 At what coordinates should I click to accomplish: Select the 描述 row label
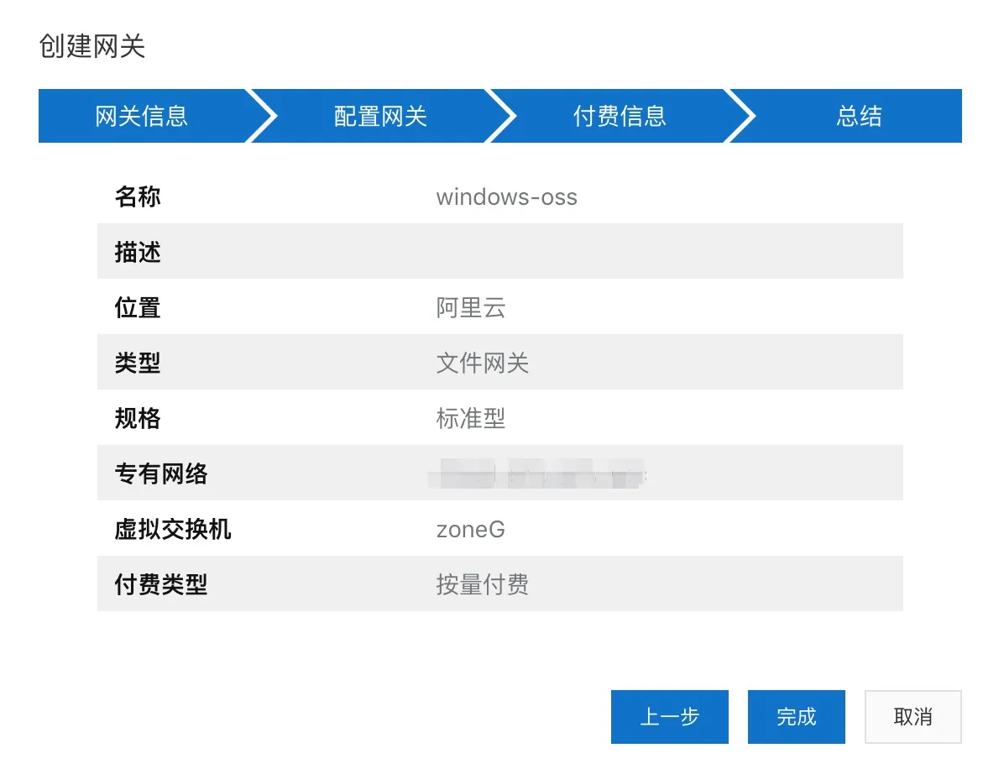click(138, 252)
